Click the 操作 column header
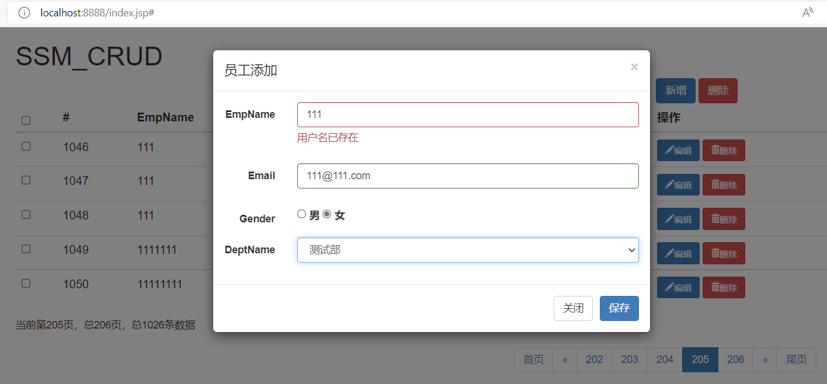827x384 pixels. click(669, 117)
